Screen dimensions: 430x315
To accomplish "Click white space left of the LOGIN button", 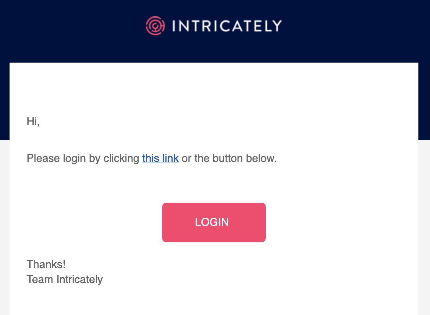I will click(92, 222).
